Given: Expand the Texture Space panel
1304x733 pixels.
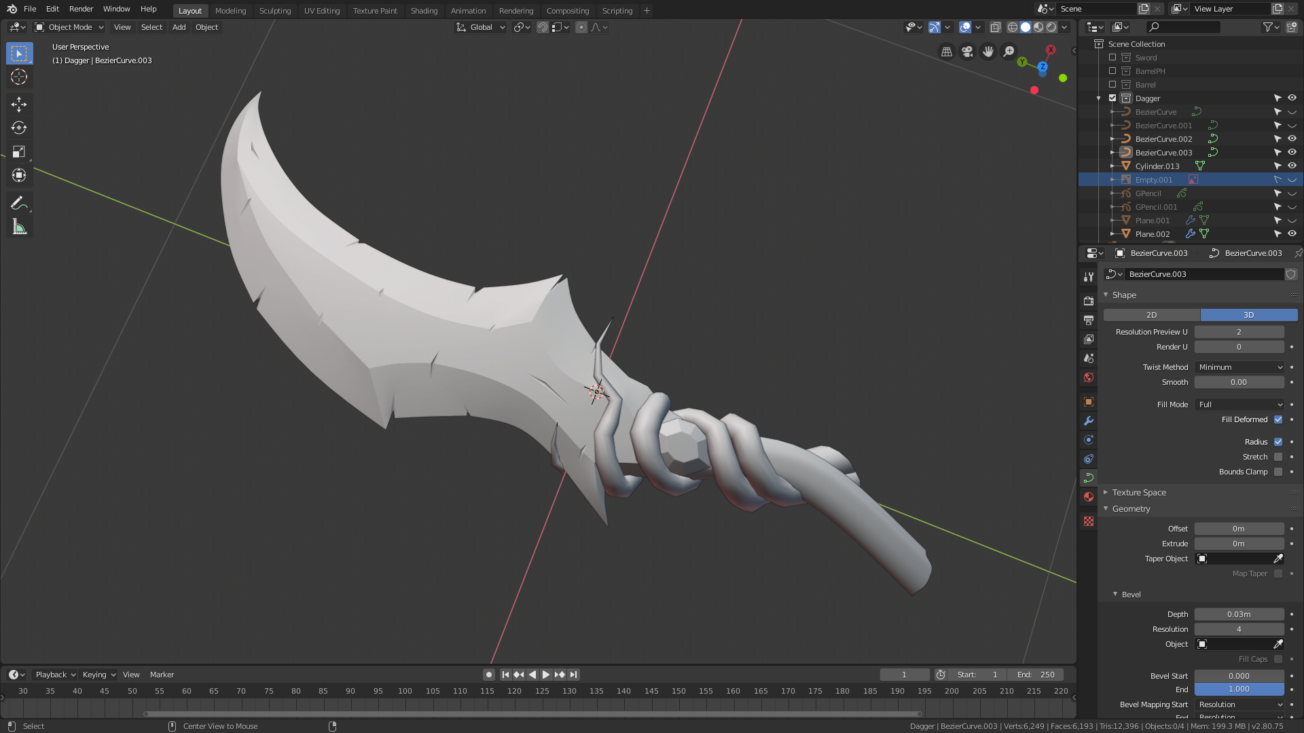Looking at the screenshot, I should [x=1139, y=493].
